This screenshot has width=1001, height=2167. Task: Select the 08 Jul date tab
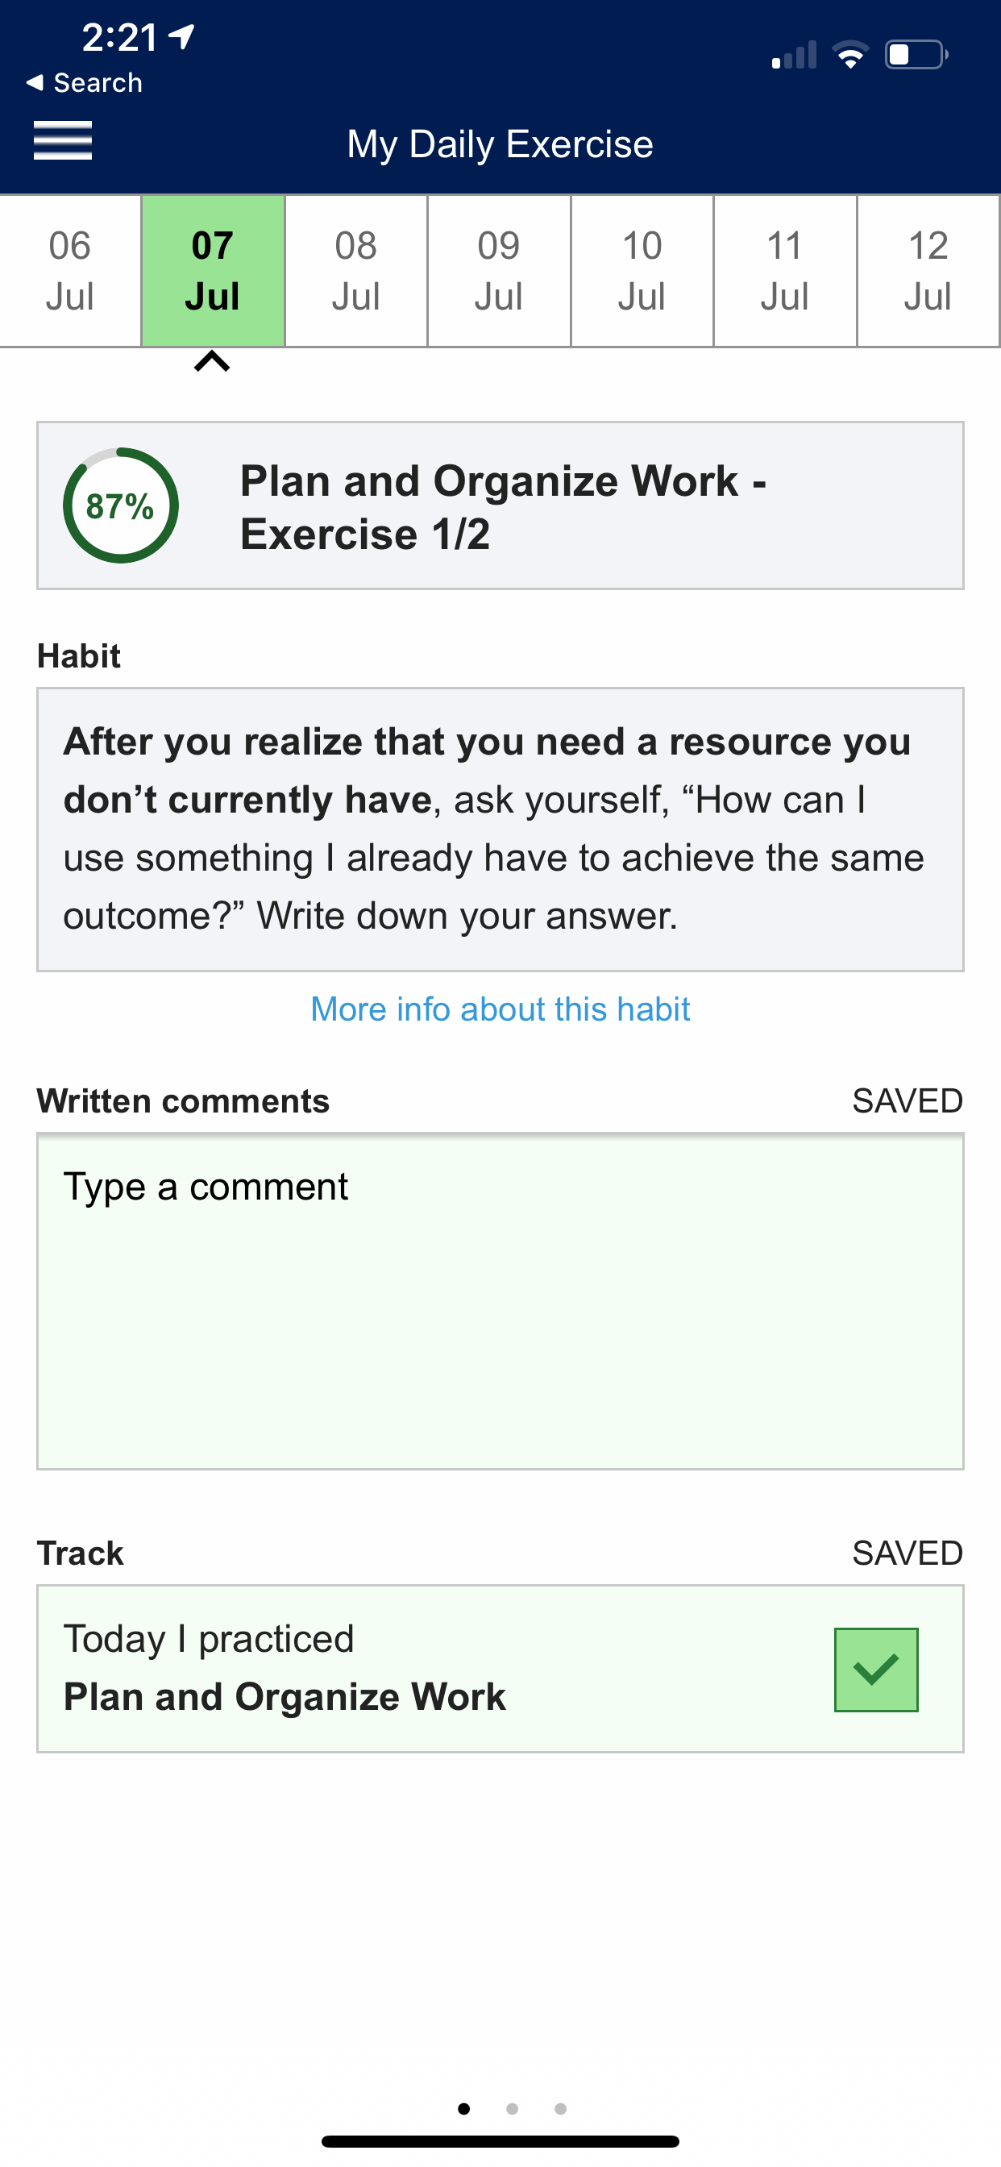(x=355, y=271)
